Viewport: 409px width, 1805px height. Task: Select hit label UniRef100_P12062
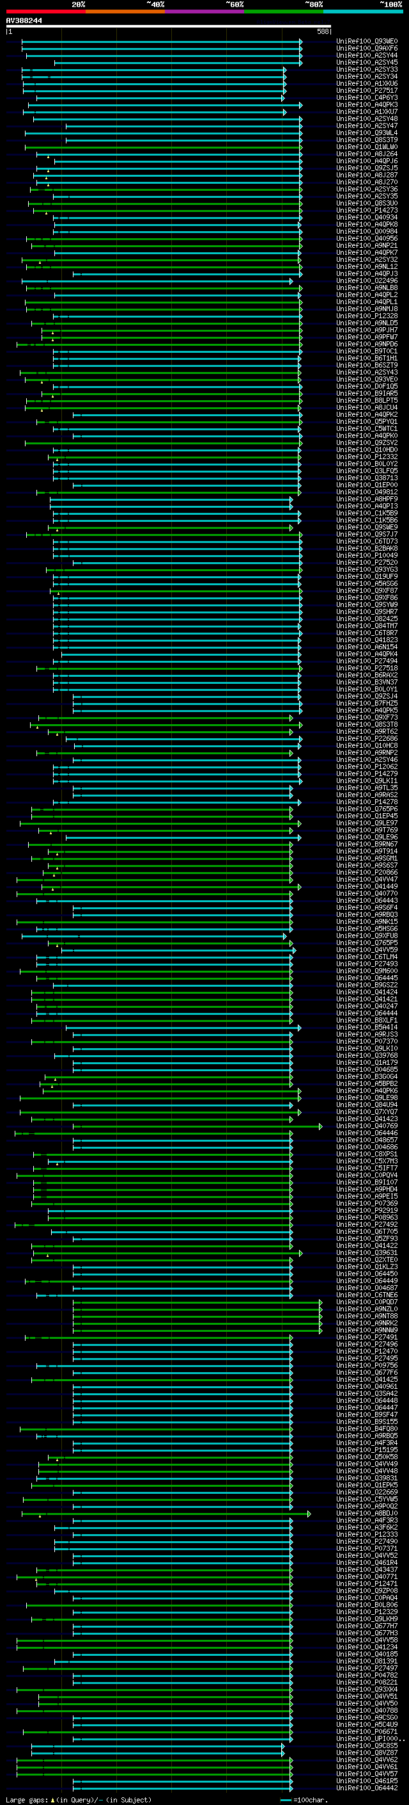(x=367, y=766)
